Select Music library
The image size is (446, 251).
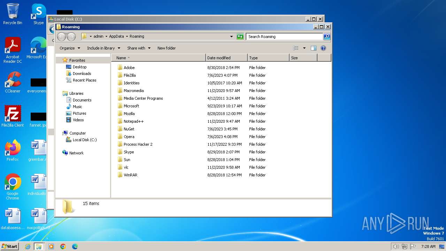[77, 107]
